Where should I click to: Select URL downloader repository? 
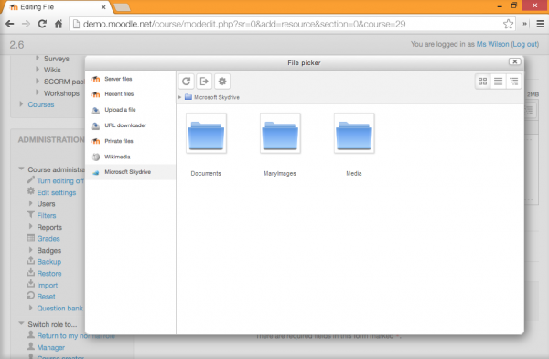[130, 125]
